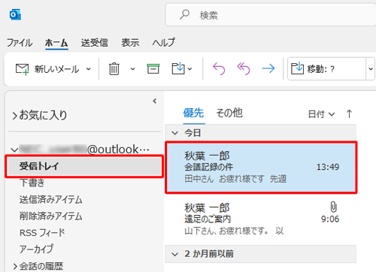Open the 表示 ribbon tab
Screen dimensions: 376x272
tap(130, 43)
